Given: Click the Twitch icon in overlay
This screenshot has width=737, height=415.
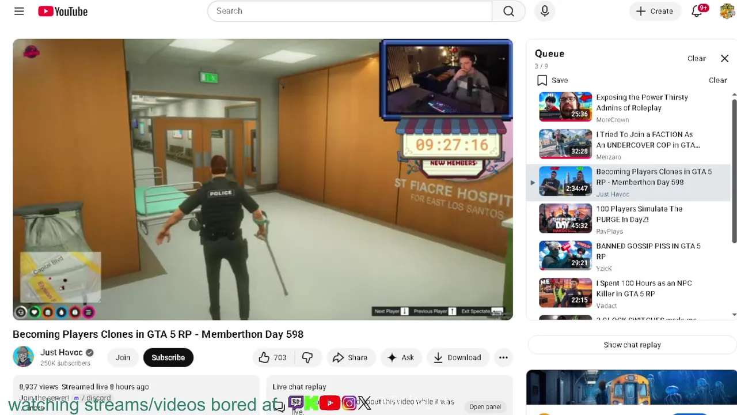Looking at the screenshot, I should tap(296, 402).
